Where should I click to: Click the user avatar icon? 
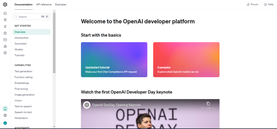click(x=5, y=123)
